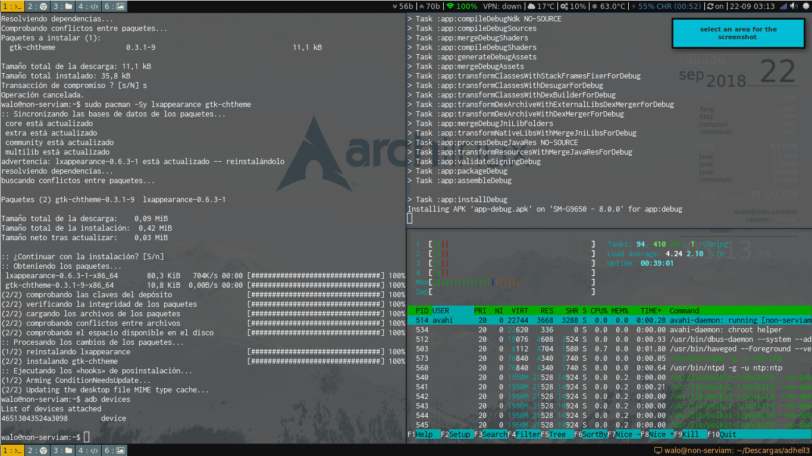This screenshot has width=812, height=456.
Task: Click the htop Load average values
Action: click(695, 254)
